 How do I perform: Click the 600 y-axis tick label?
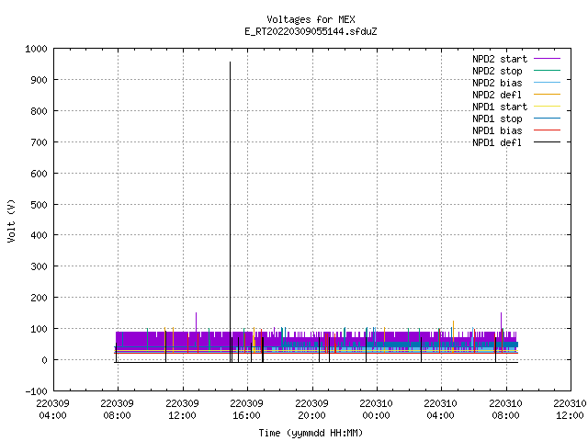tap(39, 174)
